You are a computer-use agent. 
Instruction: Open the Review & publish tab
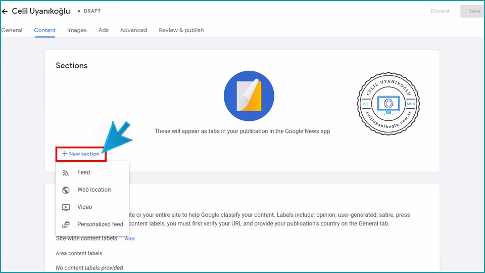181,30
